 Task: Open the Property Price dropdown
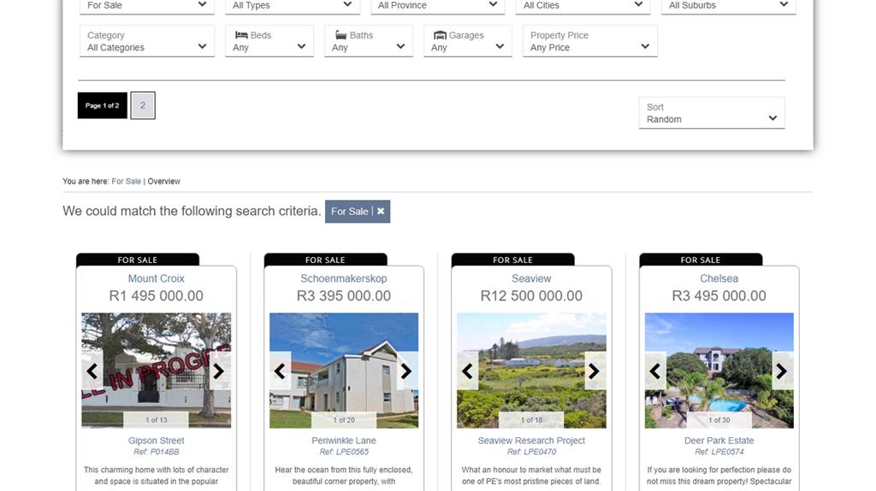pyautogui.click(x=589, y=42)
